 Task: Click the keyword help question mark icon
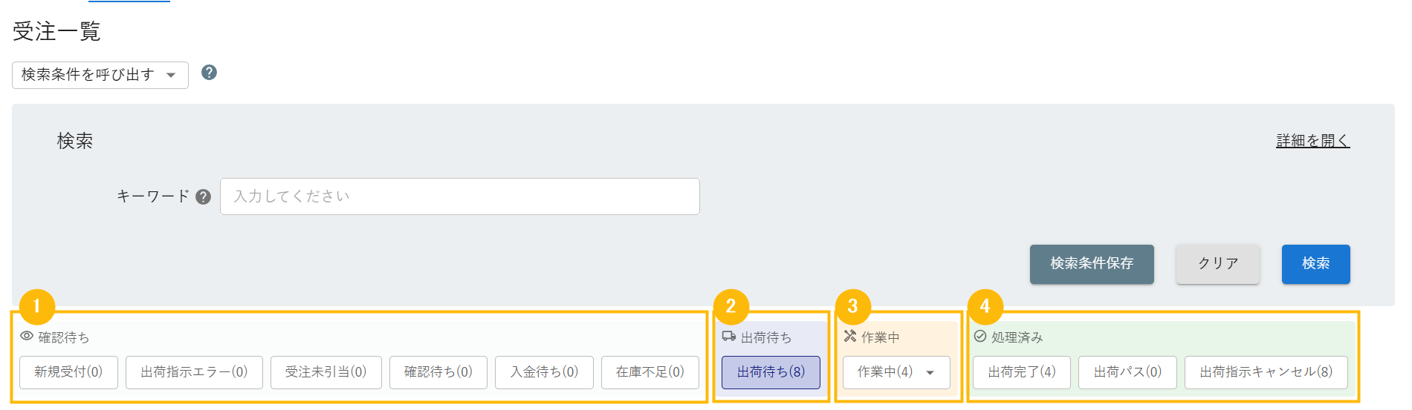(x=204, y=197)
